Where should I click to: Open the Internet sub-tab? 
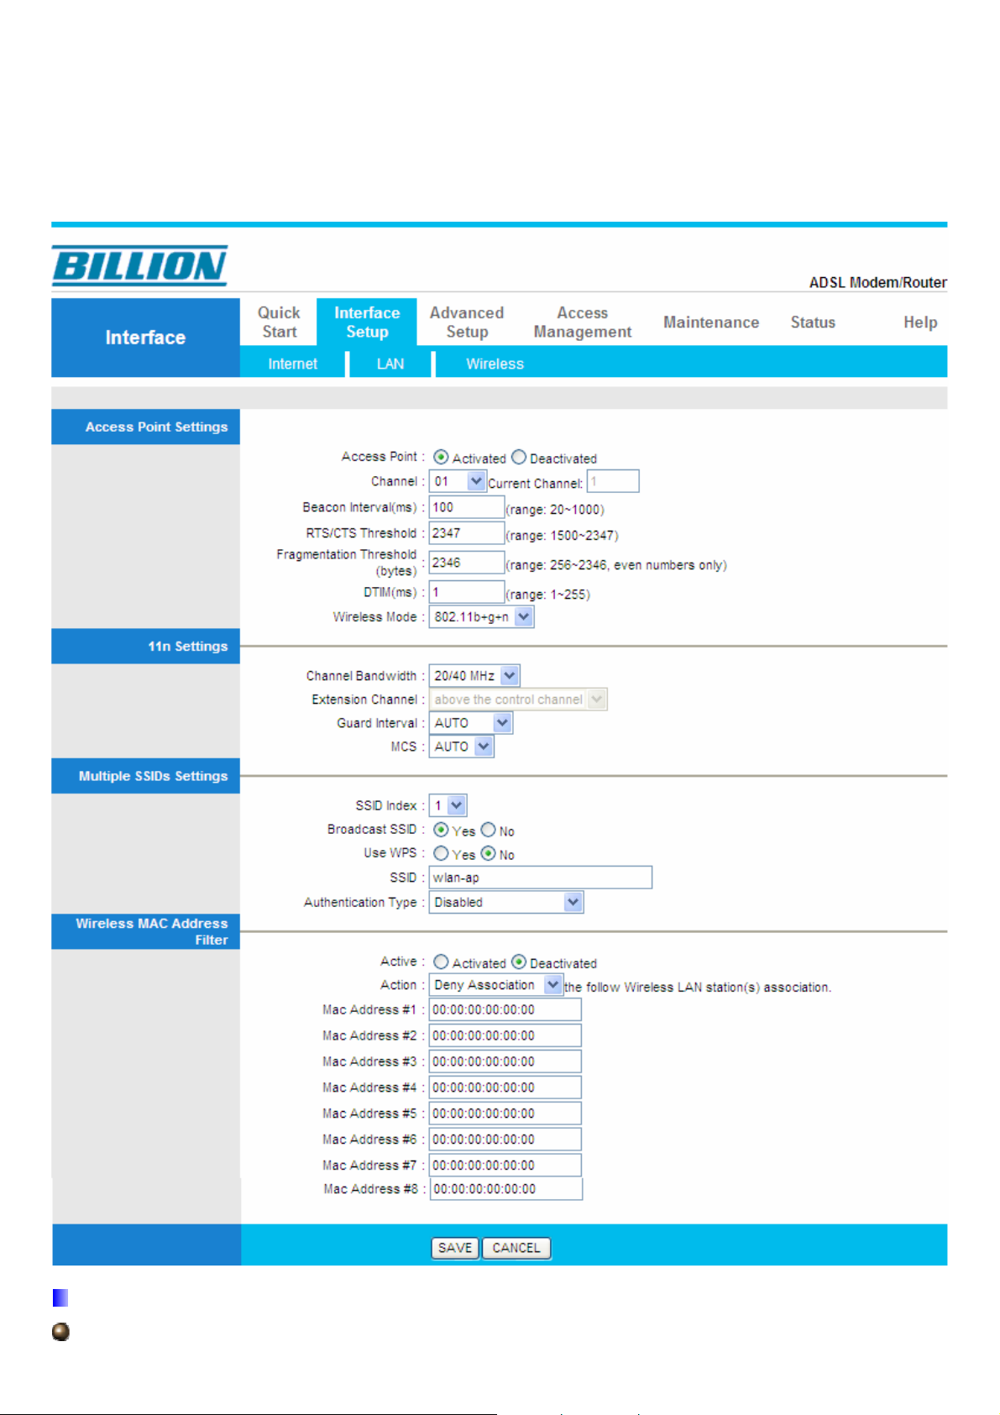(x=292, y=364)
